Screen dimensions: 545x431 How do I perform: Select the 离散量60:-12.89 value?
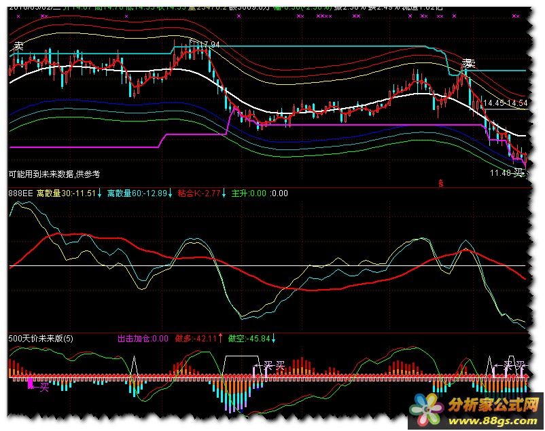click(137, 193)
